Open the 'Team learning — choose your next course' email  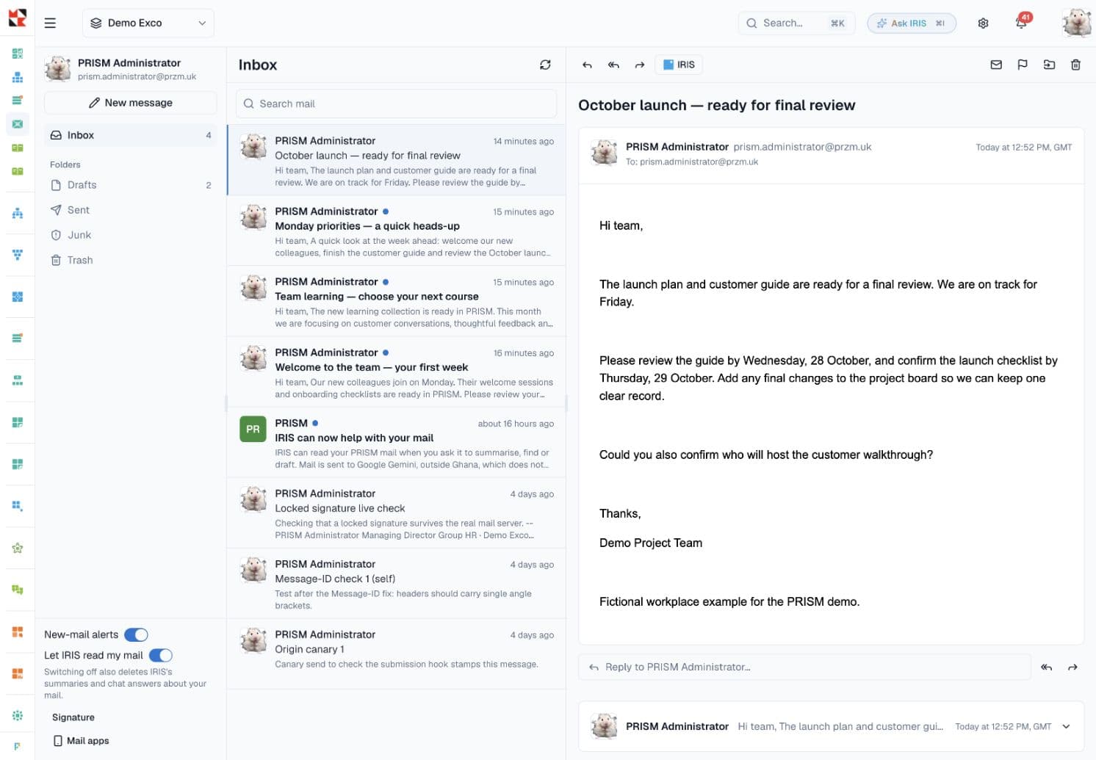click(x=397, y=301)
